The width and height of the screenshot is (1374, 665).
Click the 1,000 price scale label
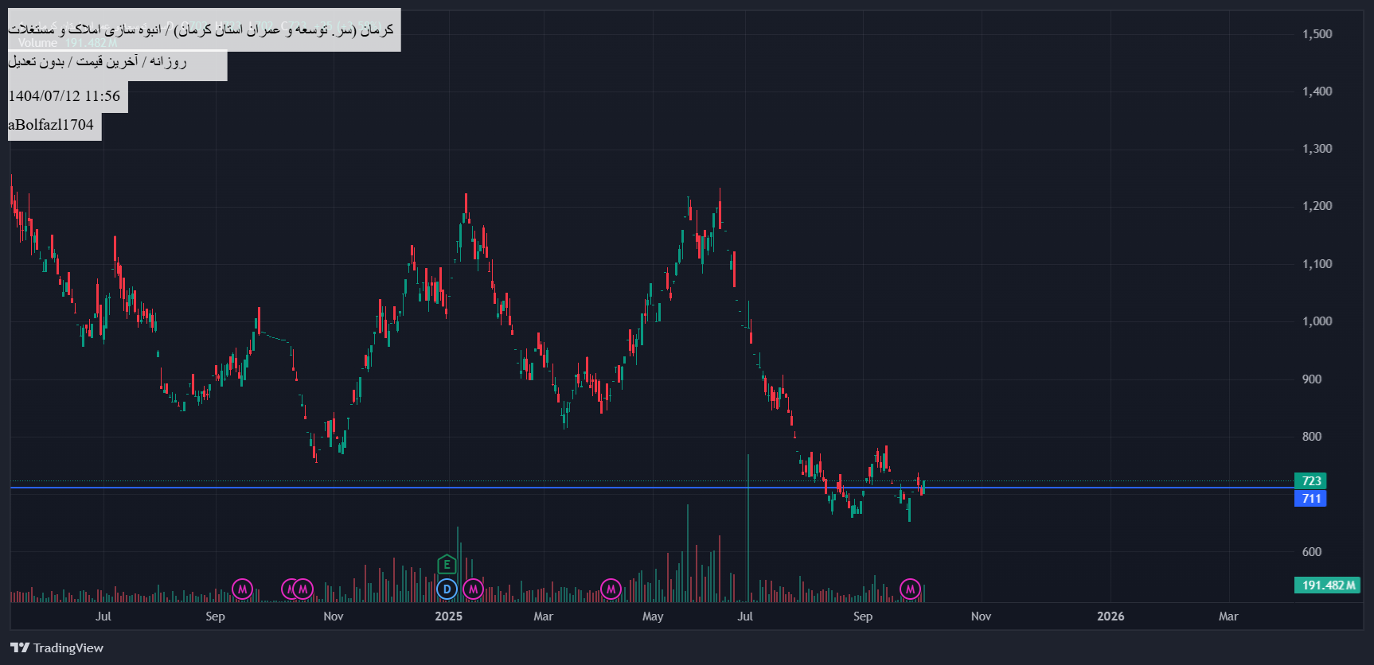(1317, 321)
